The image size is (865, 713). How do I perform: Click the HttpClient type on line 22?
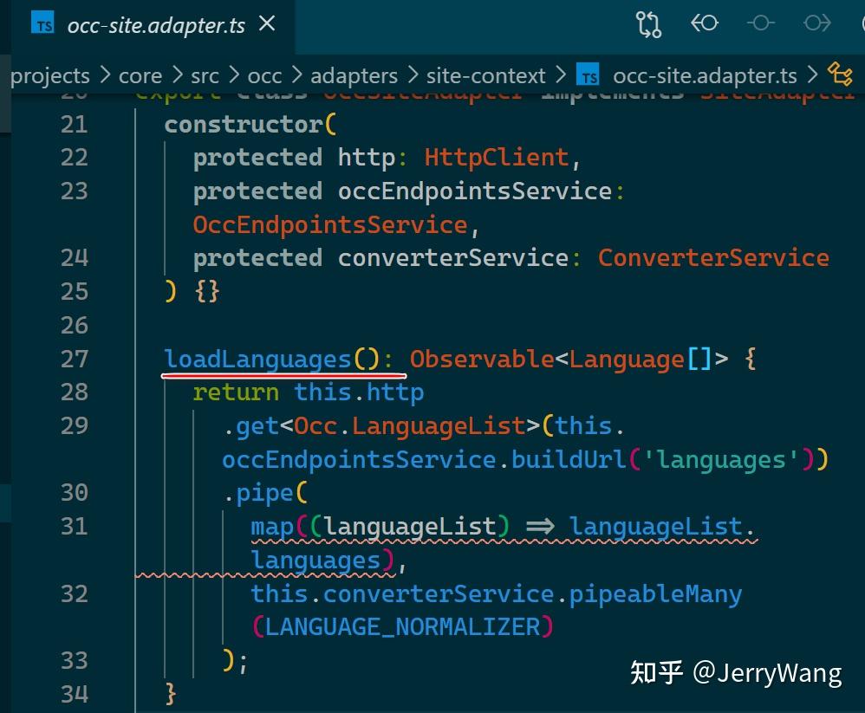pos(496,157)
